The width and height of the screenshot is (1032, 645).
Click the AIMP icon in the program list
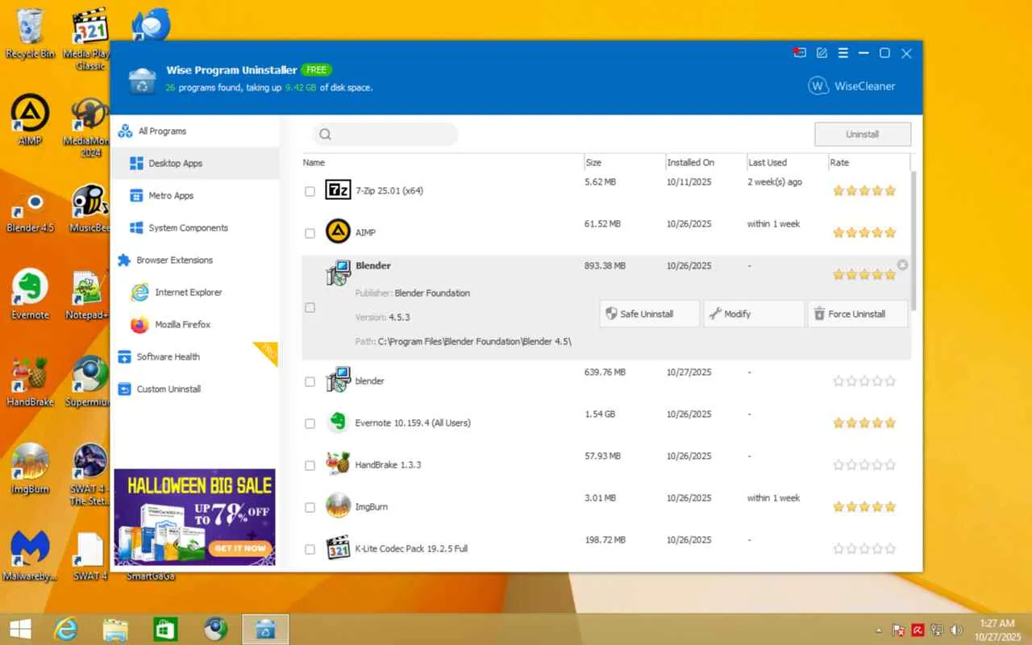[338, 232]
